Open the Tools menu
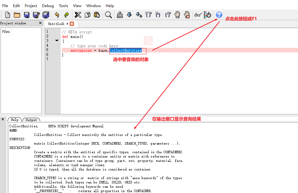Screen dimensions: 298x193 [63, 6]
